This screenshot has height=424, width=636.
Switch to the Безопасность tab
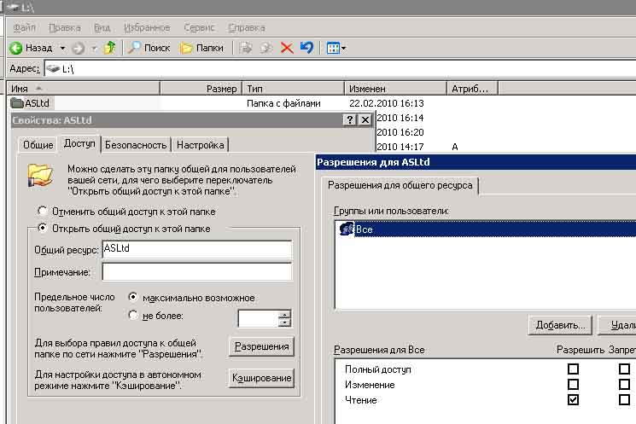coord(136,145)
